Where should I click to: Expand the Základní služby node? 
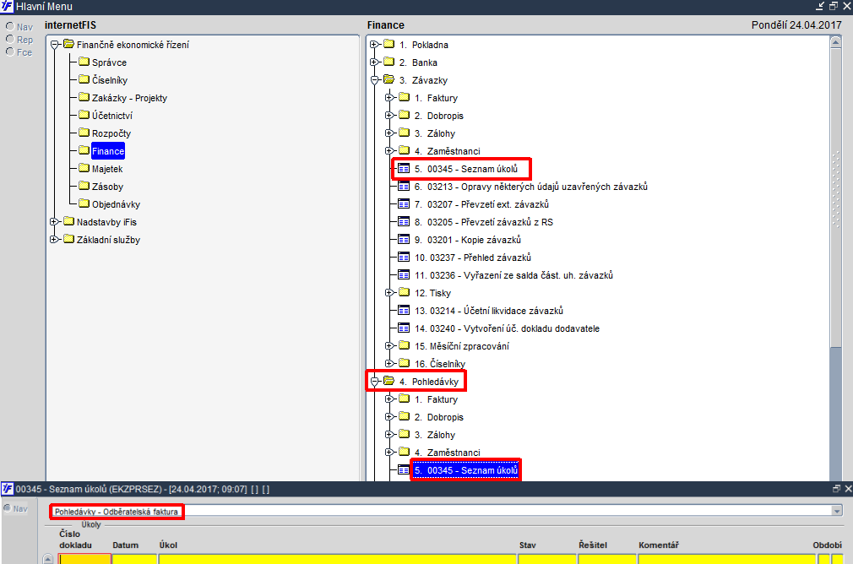point(54,239)
